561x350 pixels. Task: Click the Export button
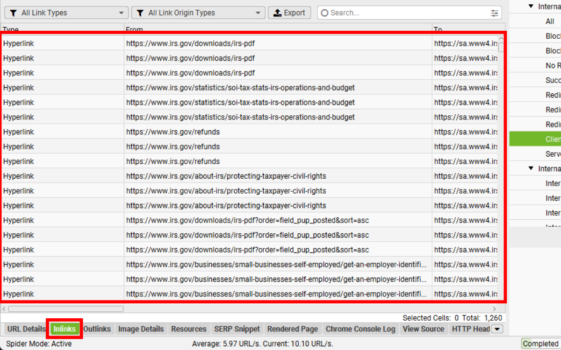pyautogui.click(x=289, y=13)
